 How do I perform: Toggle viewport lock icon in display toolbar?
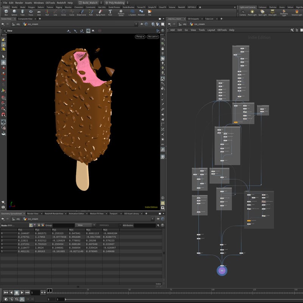click(x=163, y=48)
